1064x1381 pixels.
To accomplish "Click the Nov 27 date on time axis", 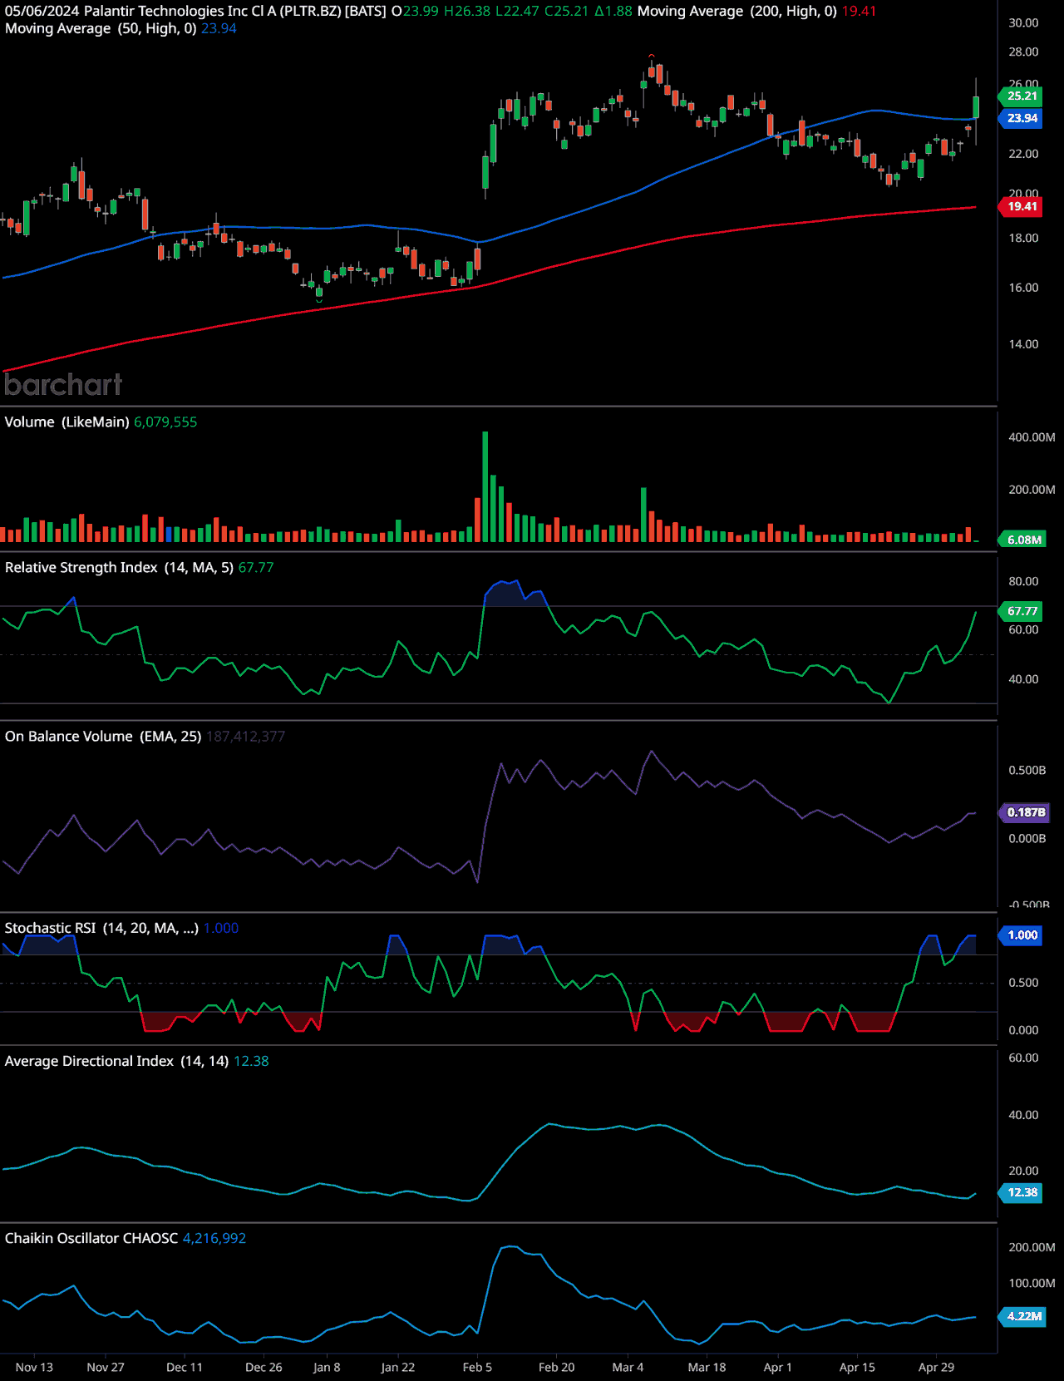I will [106, 1367].
